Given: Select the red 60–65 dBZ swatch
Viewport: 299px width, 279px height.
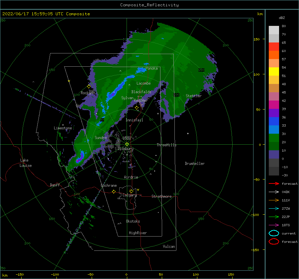Looking at the screenshot, I should [274, 47].
